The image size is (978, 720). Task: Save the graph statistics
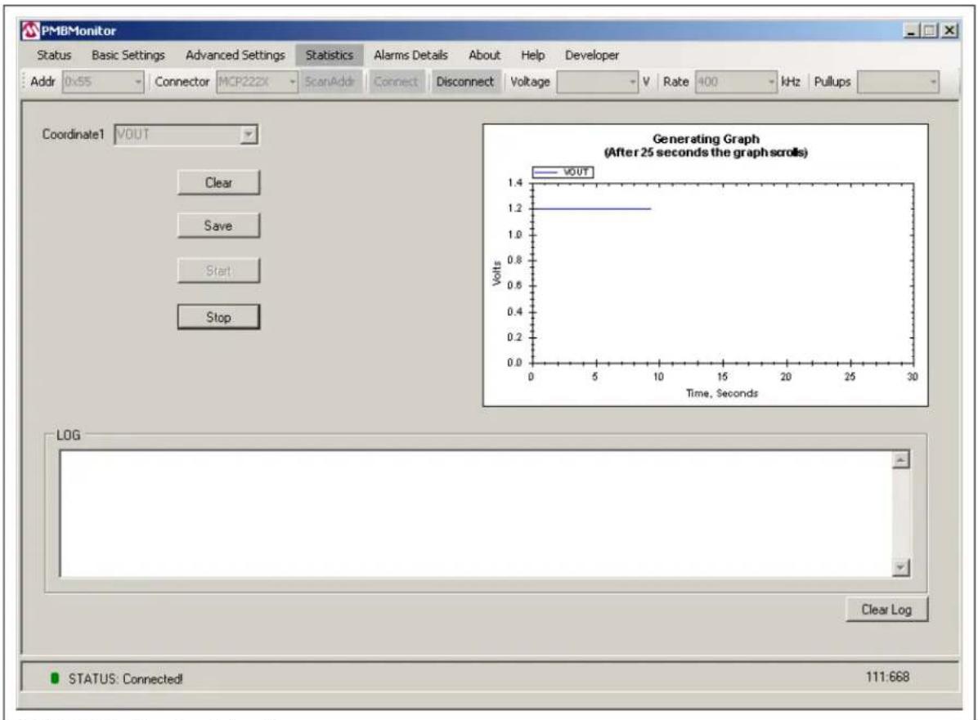pos(218,226)
